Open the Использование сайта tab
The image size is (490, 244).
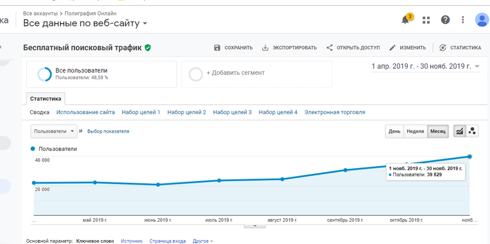click(x=86, y=112)
